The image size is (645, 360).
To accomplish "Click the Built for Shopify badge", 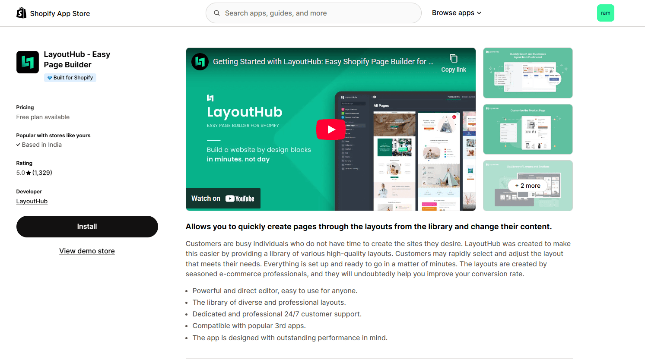I will (x=70, y=78).
